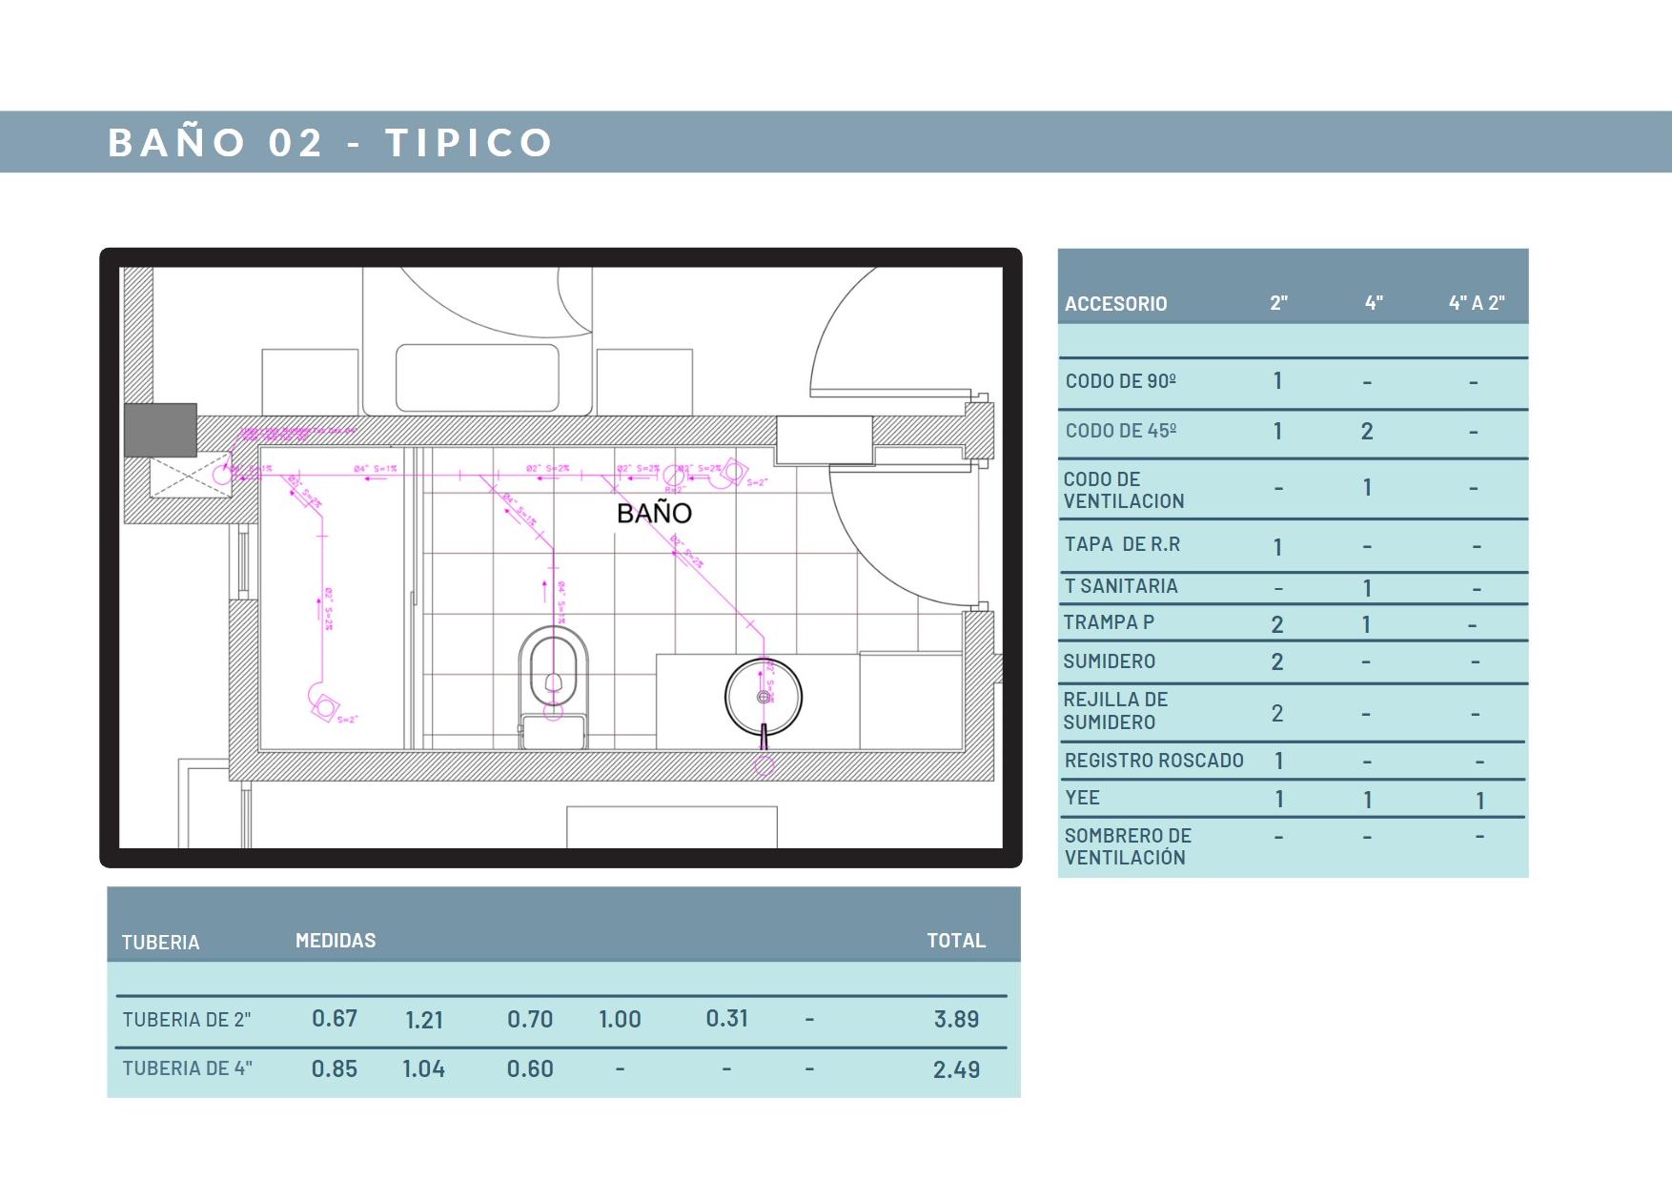Click the TAPA DE R.R row label
The width and height of the screenshot is (1672, 1179).
[1122, 544]
